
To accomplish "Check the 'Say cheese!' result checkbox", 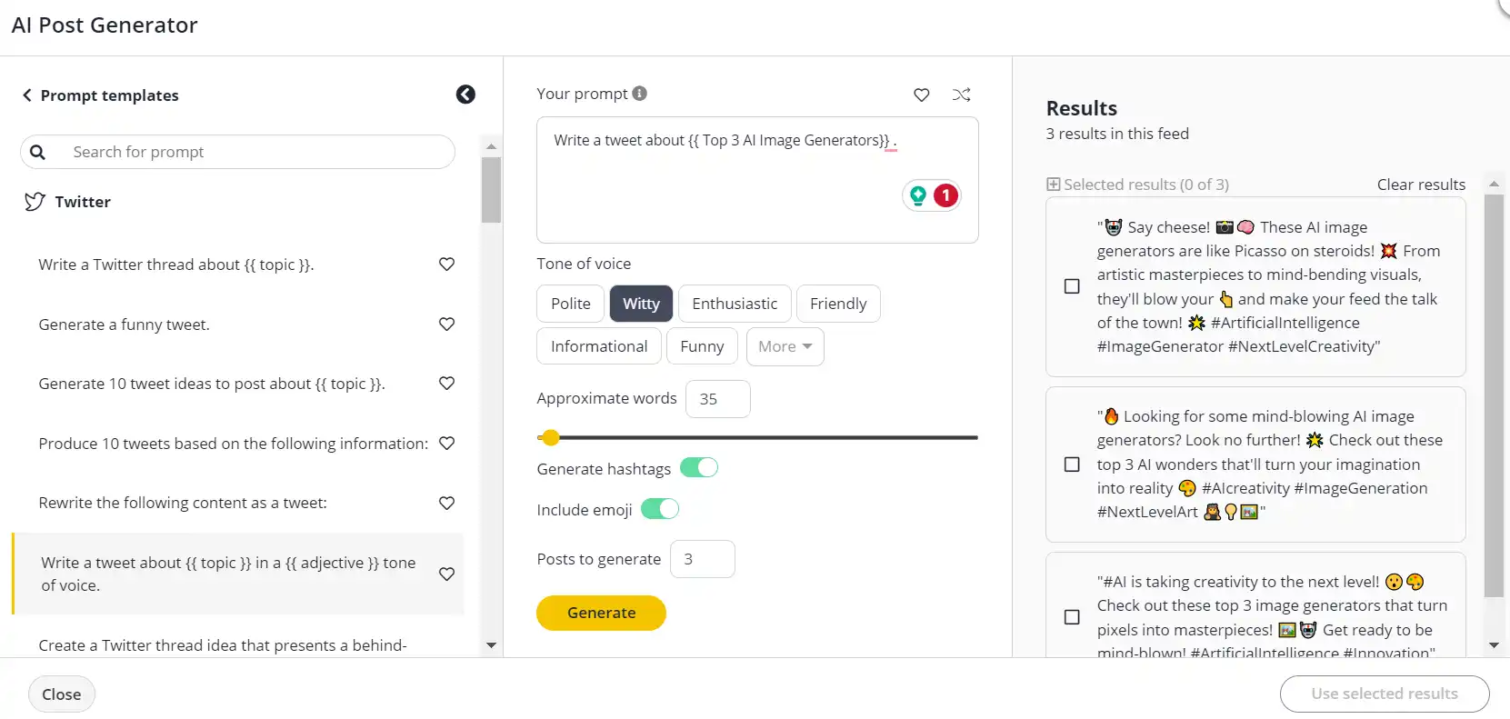I will click(1072, 286).
